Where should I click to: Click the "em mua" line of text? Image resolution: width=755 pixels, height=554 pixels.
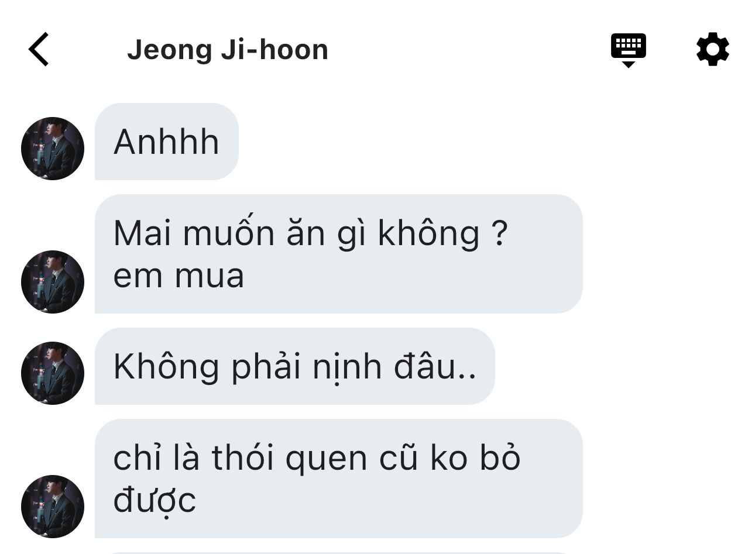coord(179,277)
